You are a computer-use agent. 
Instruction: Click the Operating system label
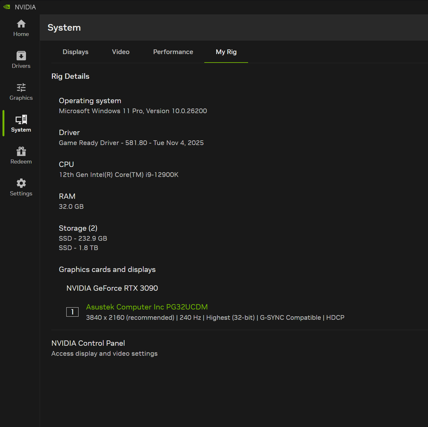[x=90, y=101]
